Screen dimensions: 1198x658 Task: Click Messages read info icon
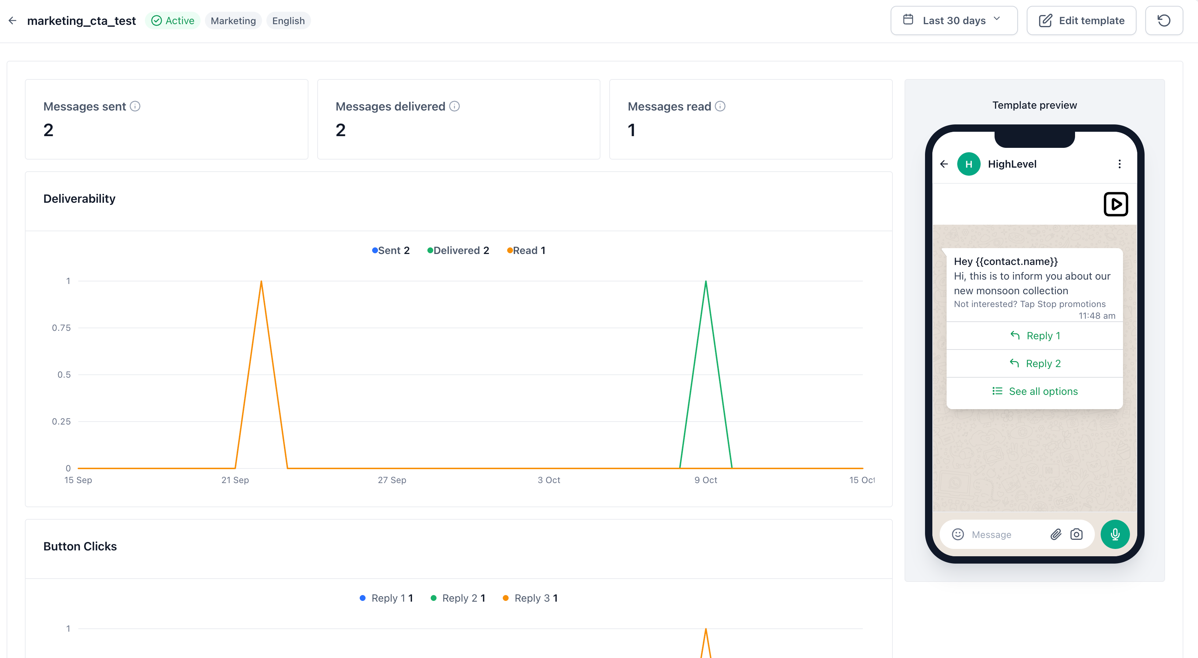(x=720, y=106)
